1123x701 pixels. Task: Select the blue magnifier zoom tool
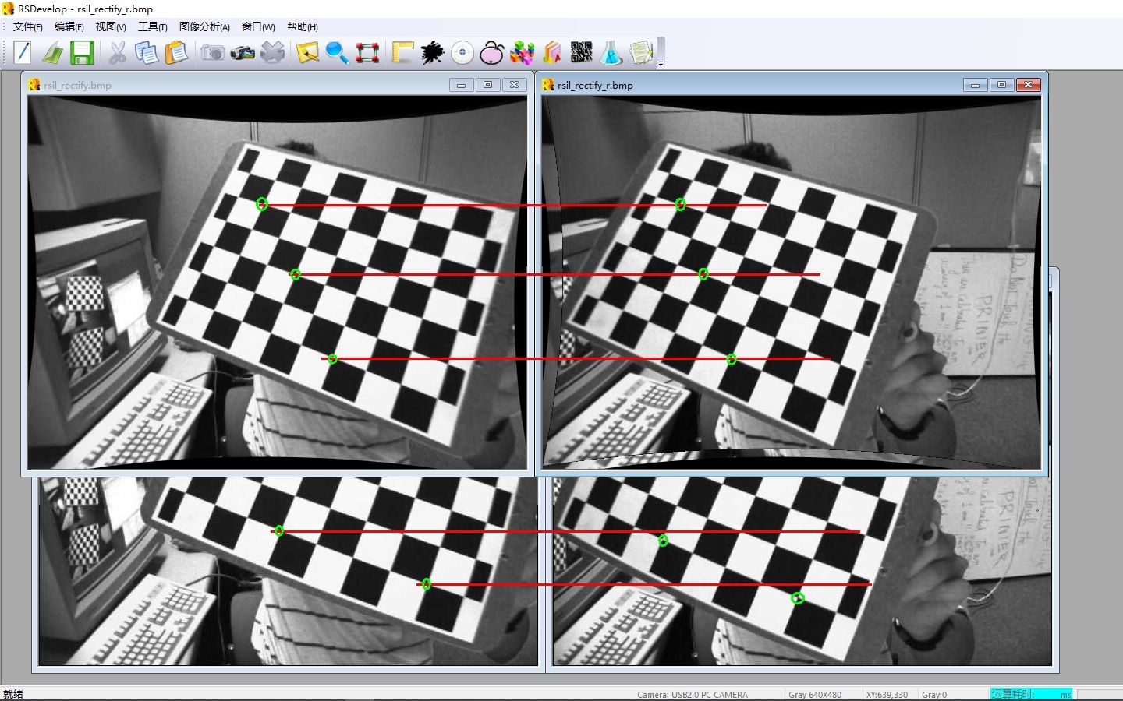coord(337,52)
